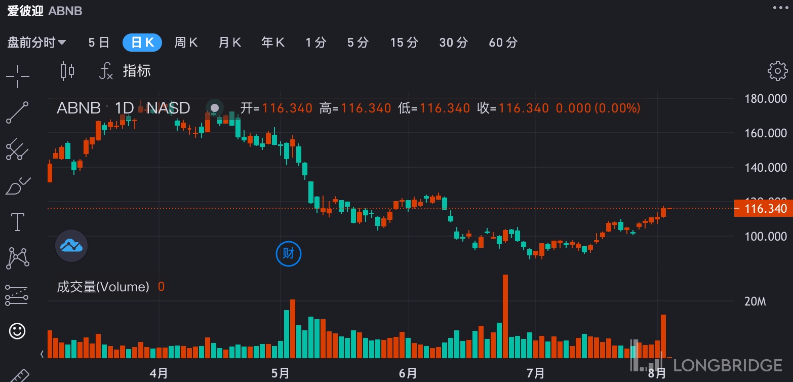Image resolution: width=793 pixels, height=382 pixels.
Task: Select the brush drawing tool
Action: click(x=17, y=186)
